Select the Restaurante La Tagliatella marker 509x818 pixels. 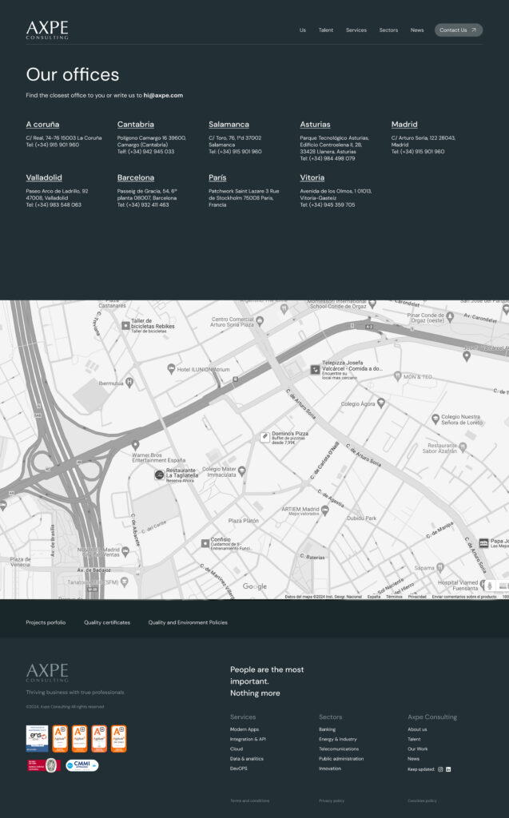(159, 475)
